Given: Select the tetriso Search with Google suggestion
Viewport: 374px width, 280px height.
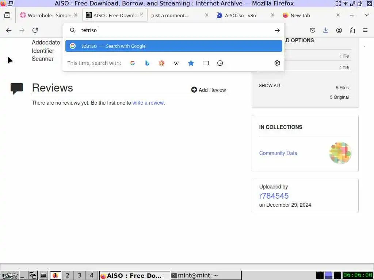Looking at the screenshot, I should (173, 46).
